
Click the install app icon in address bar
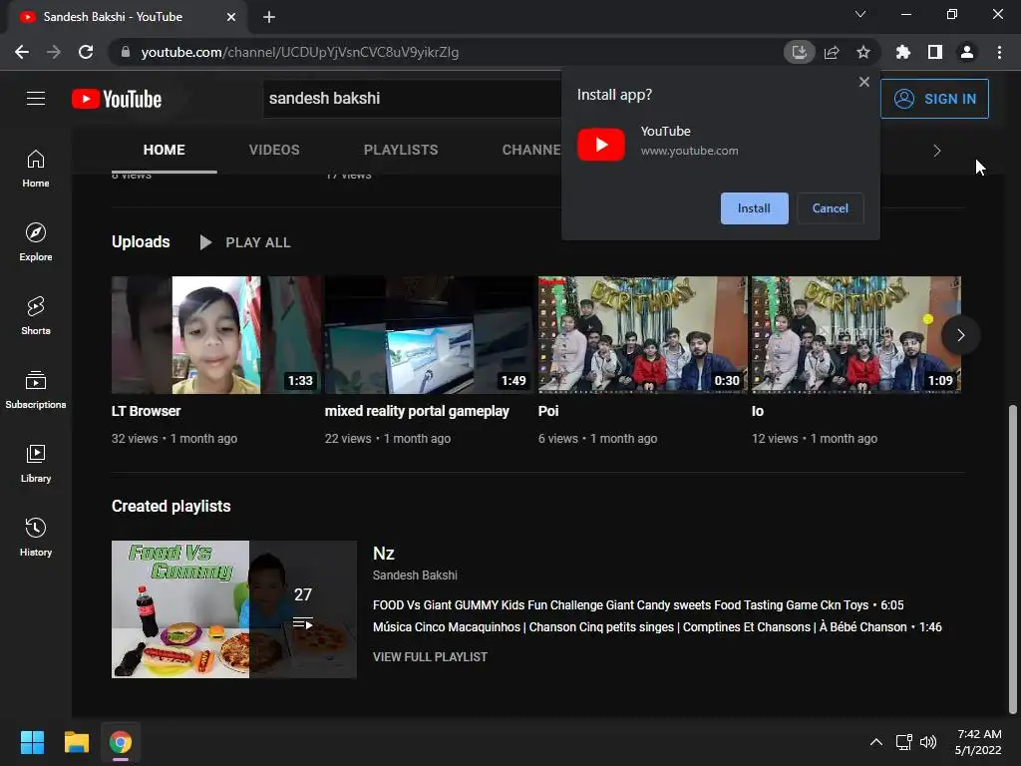(799, 52)
